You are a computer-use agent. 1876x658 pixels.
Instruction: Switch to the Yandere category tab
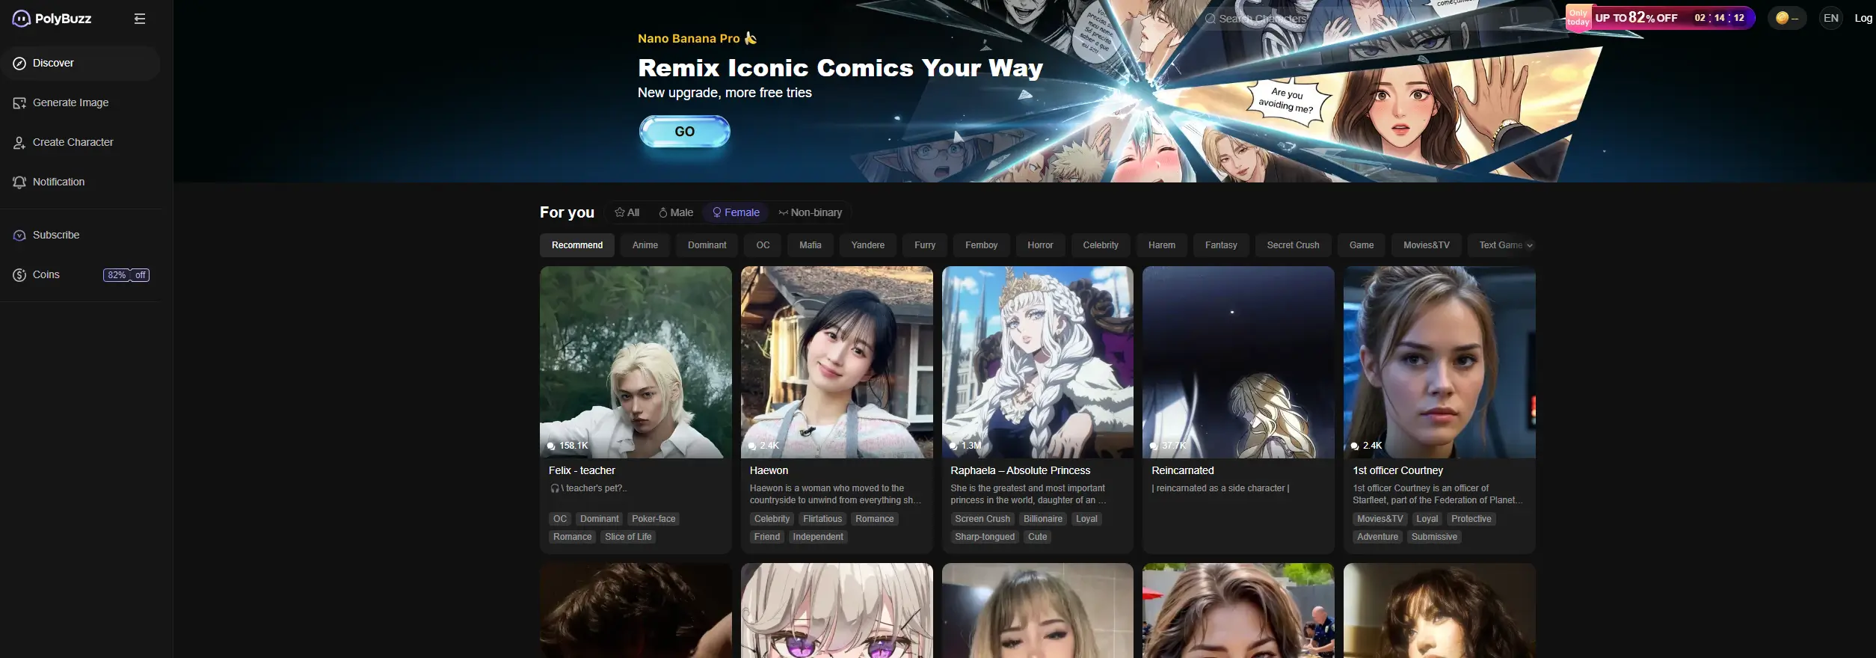click(x=867, y=245)
